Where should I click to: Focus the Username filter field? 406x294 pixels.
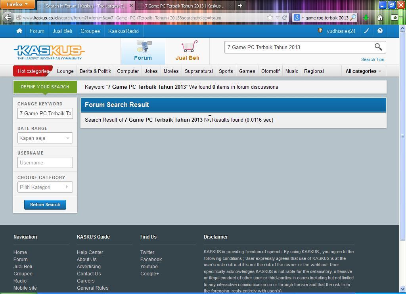tap(45, 162)
